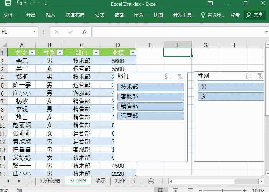The image size is (269, 192).
Task: Click inside the formula bar input
Action: pyautogui.click(x=177, y=32)
